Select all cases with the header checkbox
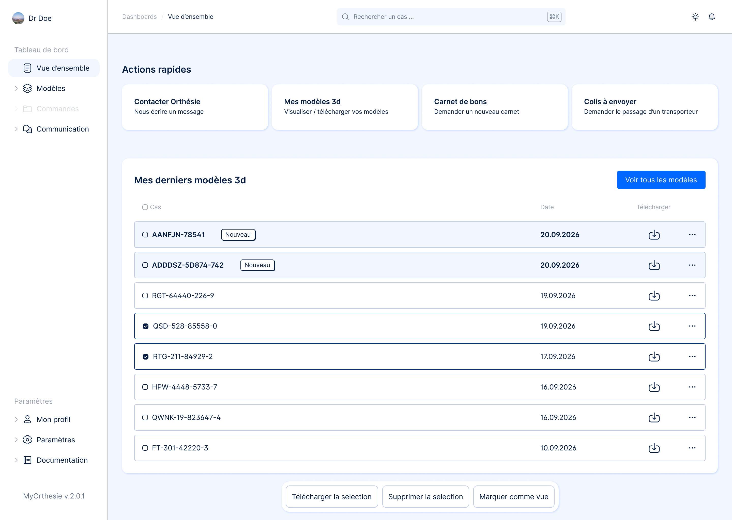This screenshot has height=520, width=732. click(x=145, y=207)
